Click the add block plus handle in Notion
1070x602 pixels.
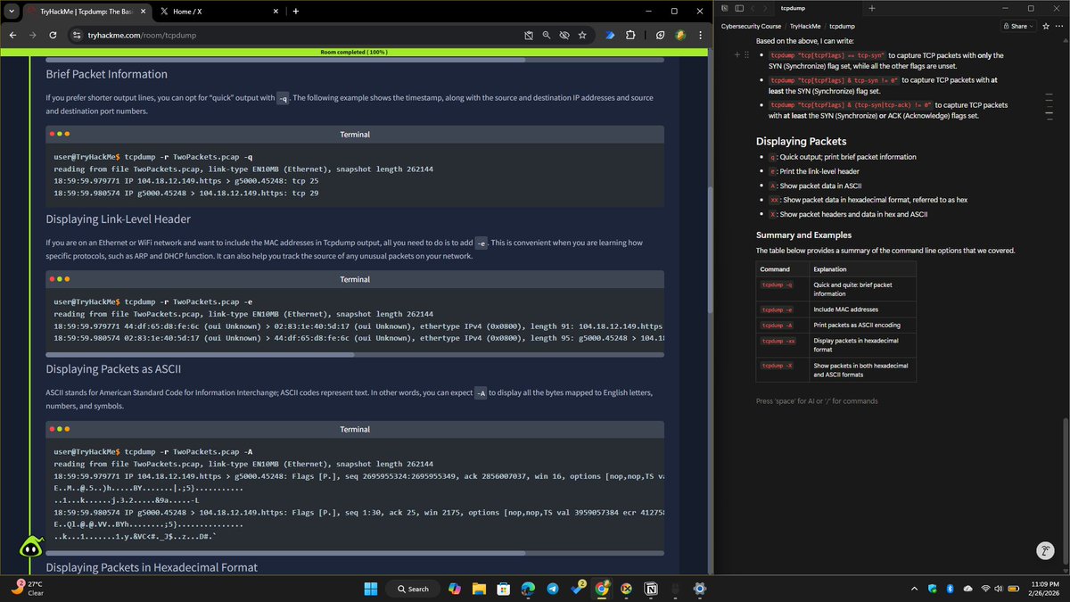pyautogui.click(x=737, y=55)
